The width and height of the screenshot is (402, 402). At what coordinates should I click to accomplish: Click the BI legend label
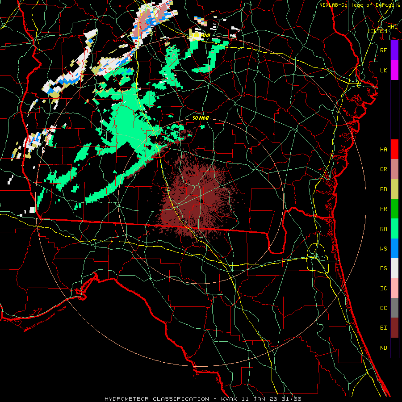383,328
